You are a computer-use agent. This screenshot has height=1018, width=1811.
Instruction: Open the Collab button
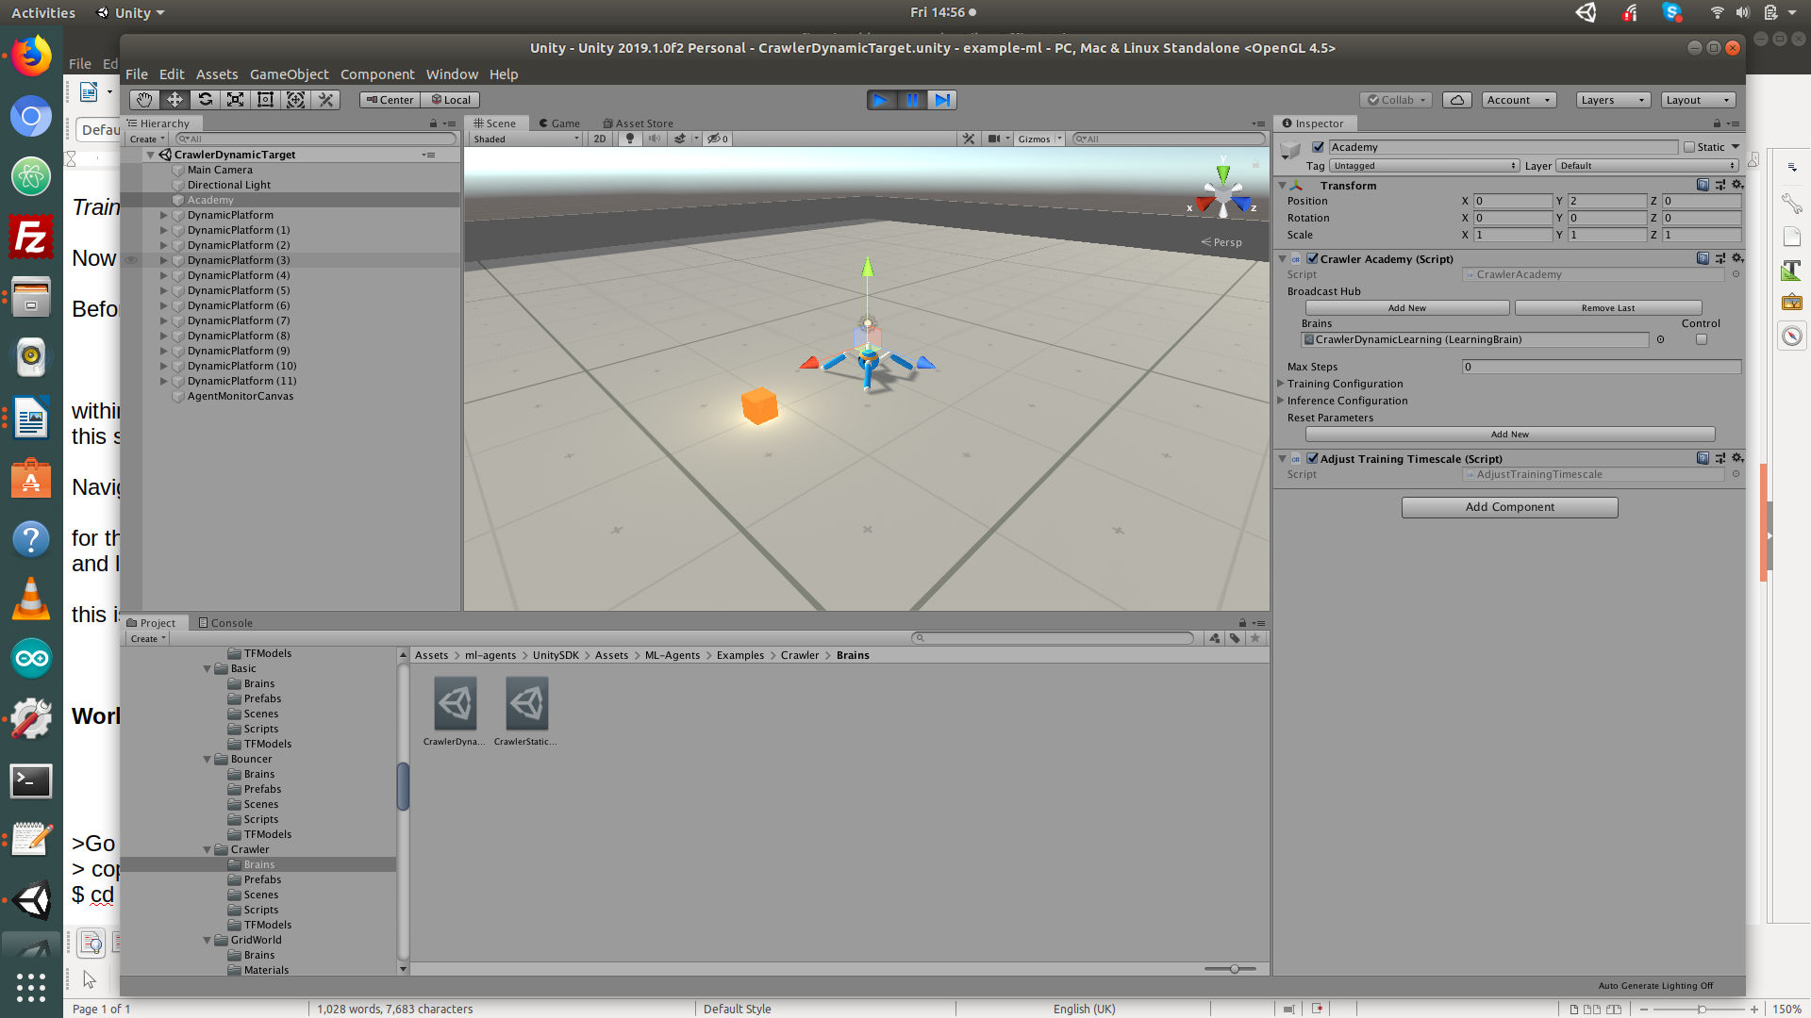pos(1397,100)
